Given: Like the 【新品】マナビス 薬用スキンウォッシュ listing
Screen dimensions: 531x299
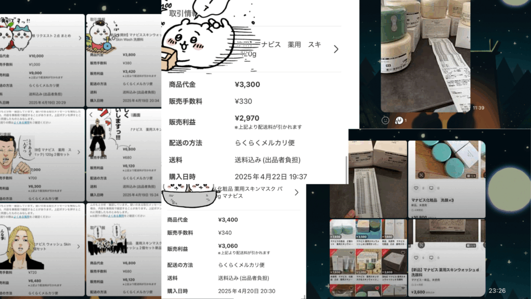Looking at the screenshot, I should (x=416, y=257).
